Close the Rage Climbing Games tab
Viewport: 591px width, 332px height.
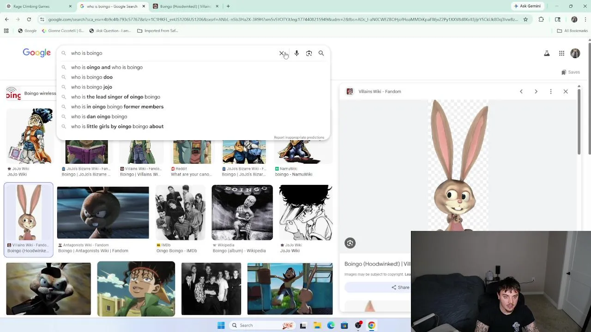(x=70, y=6)
